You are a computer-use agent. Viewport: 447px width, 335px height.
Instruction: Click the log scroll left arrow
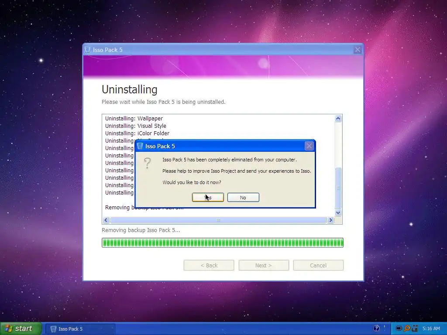pos(106,220)
